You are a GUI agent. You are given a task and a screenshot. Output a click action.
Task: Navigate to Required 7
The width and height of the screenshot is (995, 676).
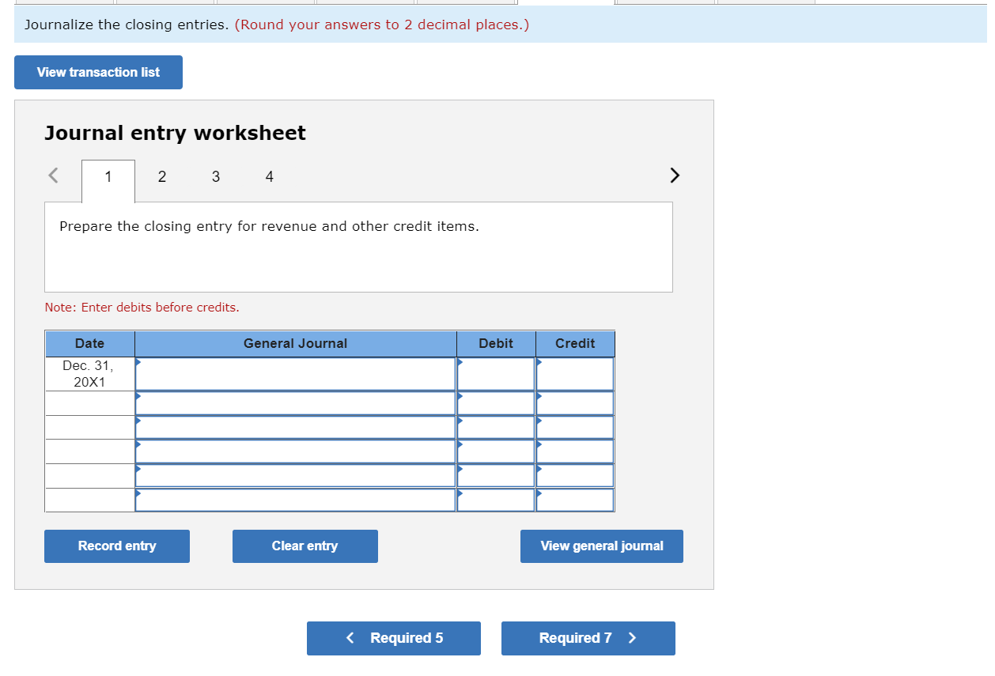588,638
